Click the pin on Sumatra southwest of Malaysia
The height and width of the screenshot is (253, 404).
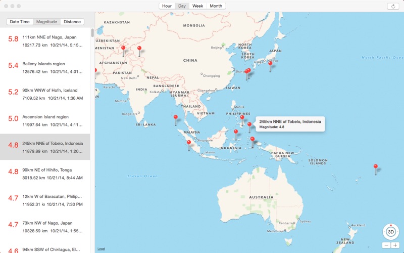(x=189, y=143)
